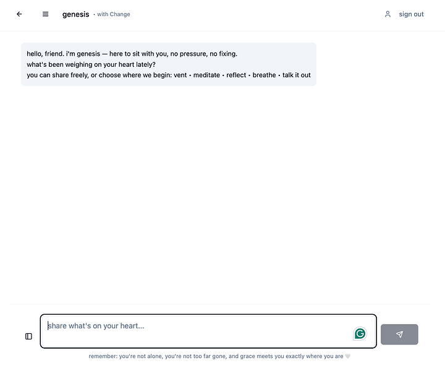Send the message with the paper plane button
Image resolution: width=445 pixels, height=371 pixels.
click(x=399, y=335)
